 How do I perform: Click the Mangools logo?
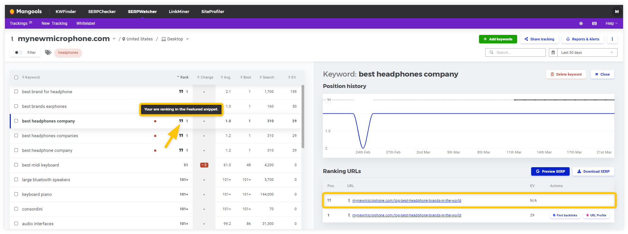click(x=26, y=11)
